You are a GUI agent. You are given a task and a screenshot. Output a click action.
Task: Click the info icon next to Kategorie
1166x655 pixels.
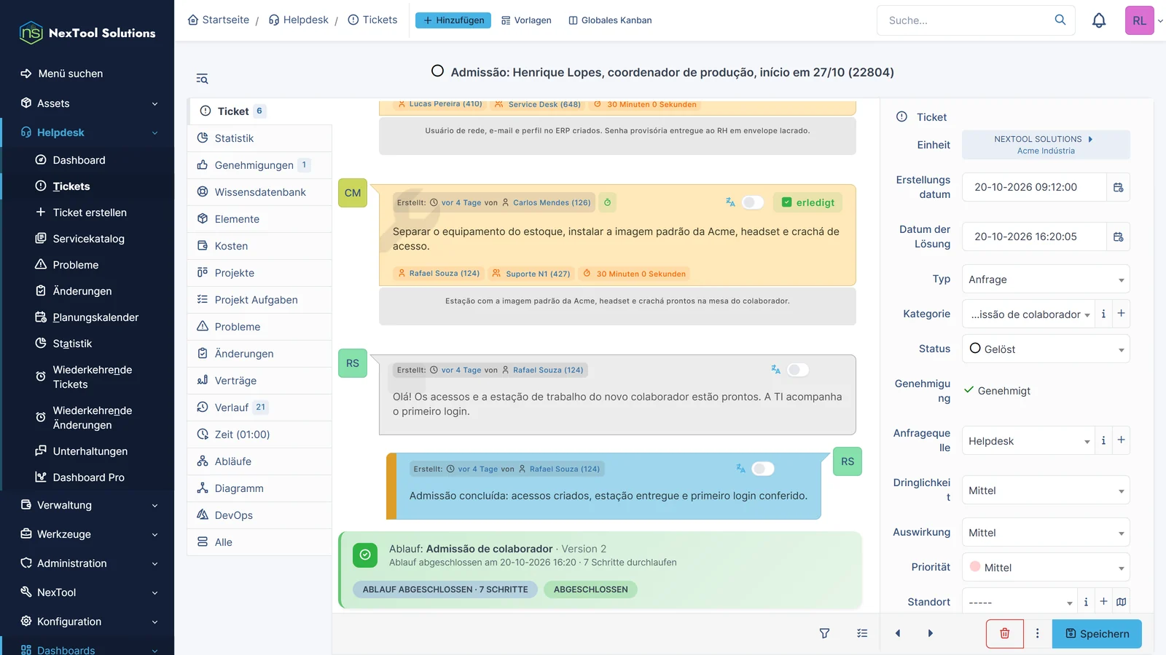pos(1103,314)
